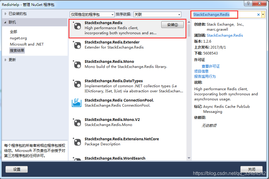Click the blue ConnectionPool package icon
This screenshot has height=179, width=269.
click(77, 103)
